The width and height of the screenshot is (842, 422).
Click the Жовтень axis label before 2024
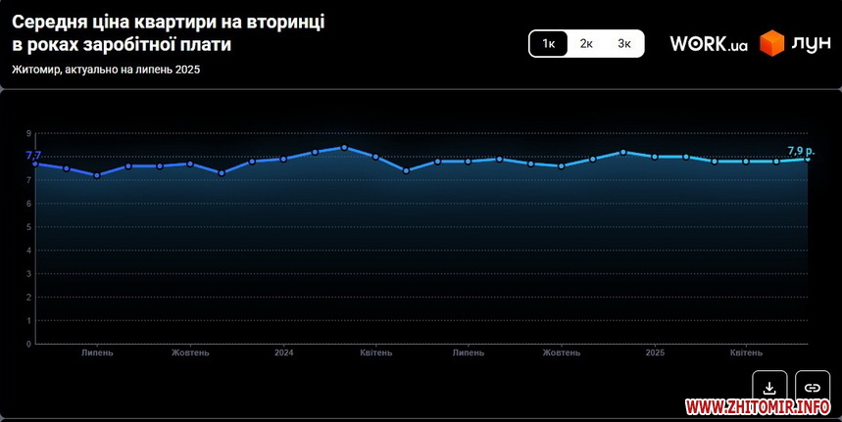coord(190,352)
